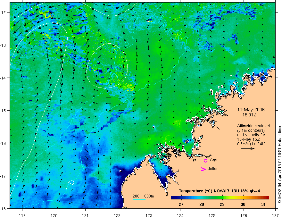Click the '122' longitude axis label
Image resolution: width=282 pixels, height=218 pixels.
(117, 215)
